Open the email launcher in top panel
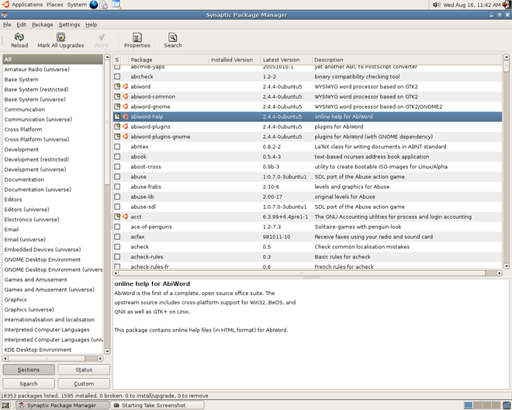Image resolution: width=512 pixels, height=410 pixels. 103,5
